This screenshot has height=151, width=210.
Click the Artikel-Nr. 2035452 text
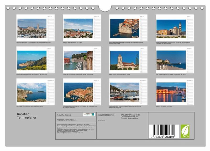(x=64, y=115)
